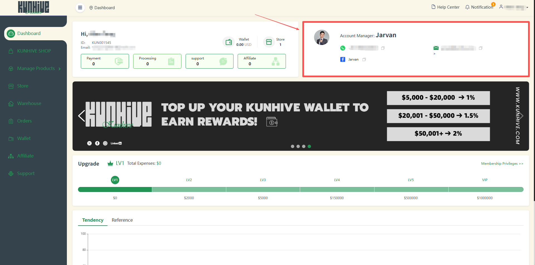This screenshot has height=265, width=535.
Task: Copy the account manager's email address
Action: coord(481,48)
